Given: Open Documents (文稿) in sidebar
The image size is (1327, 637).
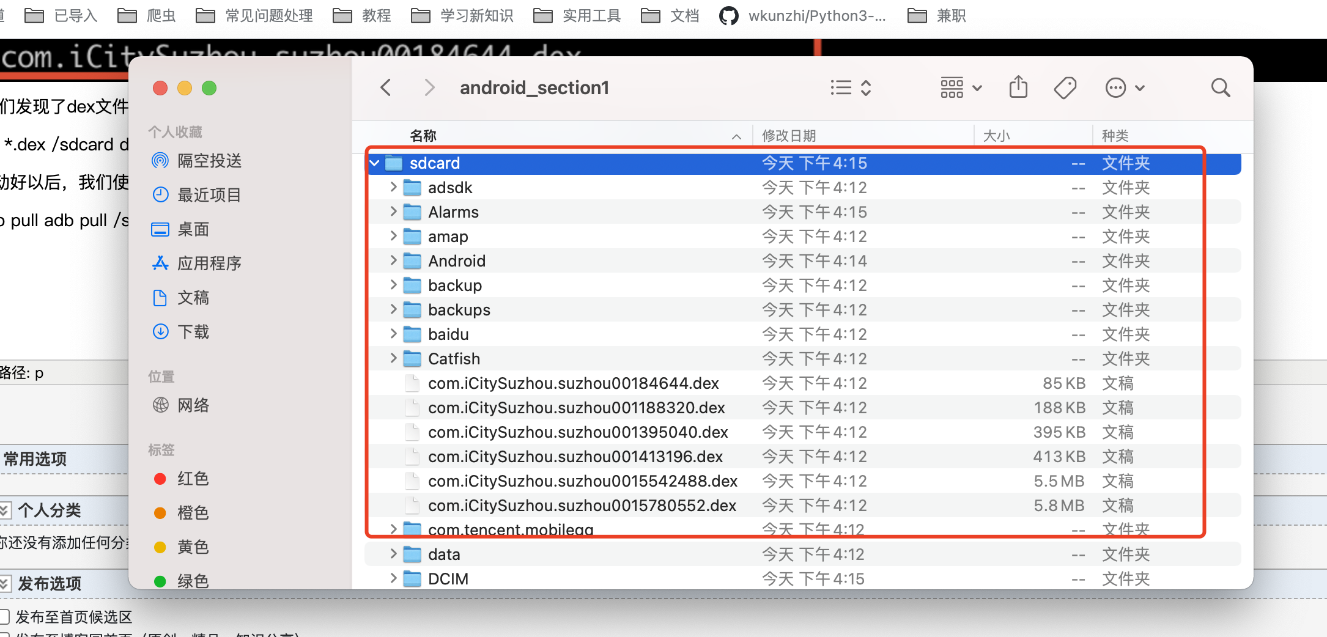Looking at the screenshot, I should tap(180, 298).
